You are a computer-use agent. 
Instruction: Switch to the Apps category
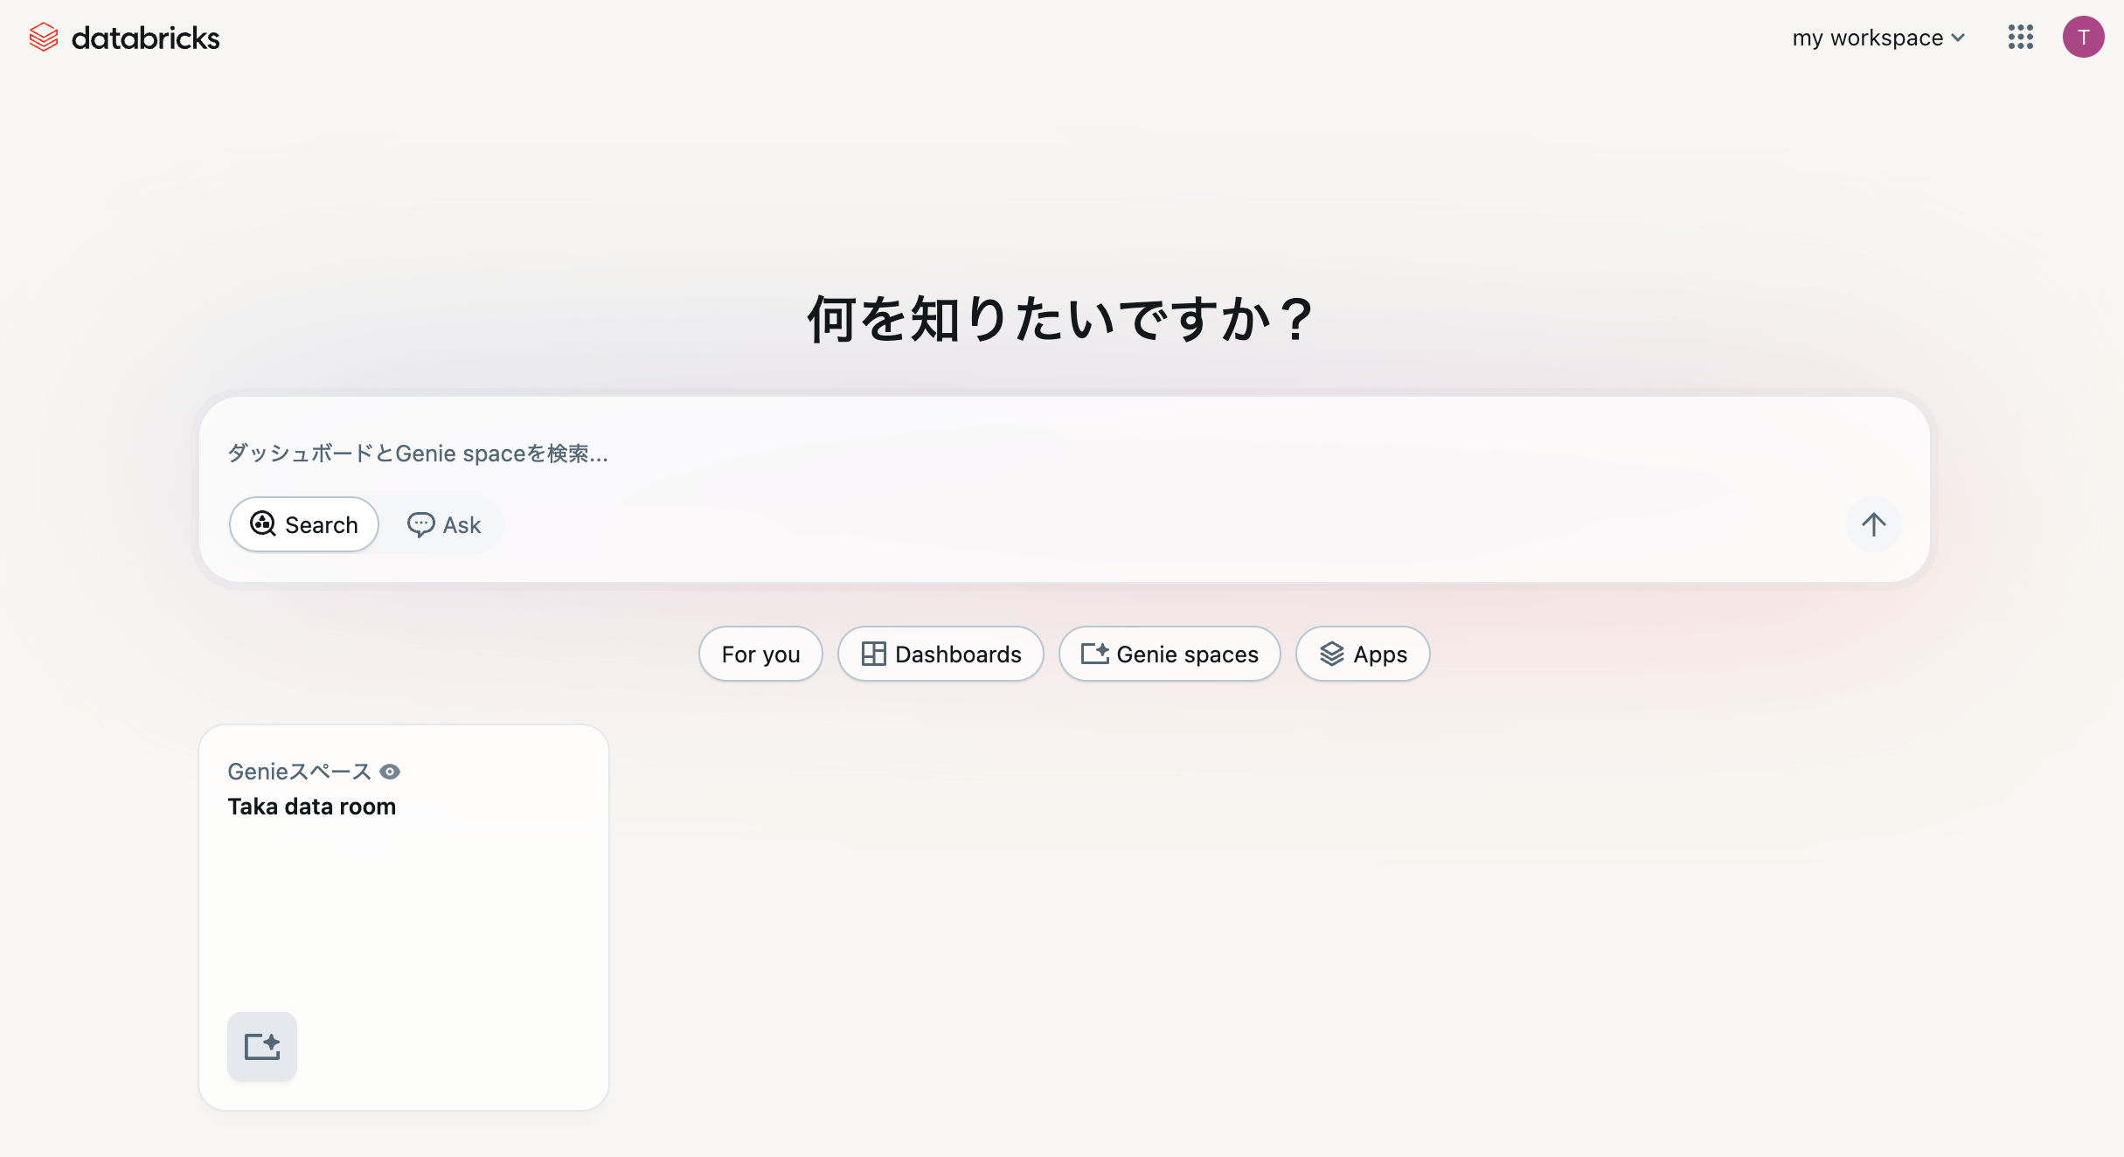[1362, 654]
